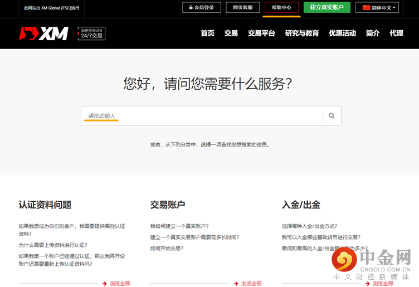The width and height of the screenshot is (419, 287).
Task: Click the XM logo
Action: tap(43, 33)
